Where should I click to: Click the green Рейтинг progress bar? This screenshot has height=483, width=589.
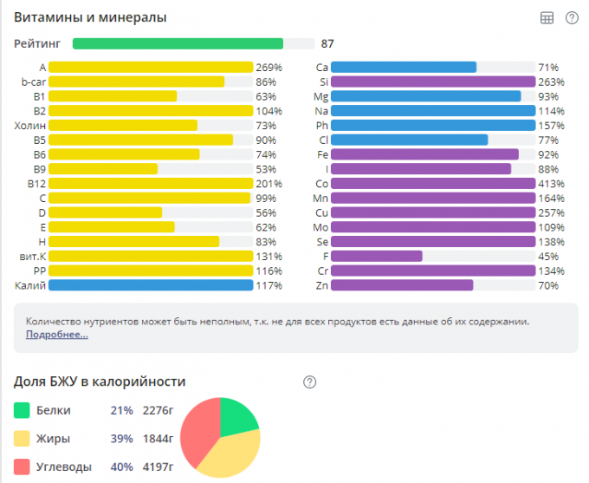178,43
